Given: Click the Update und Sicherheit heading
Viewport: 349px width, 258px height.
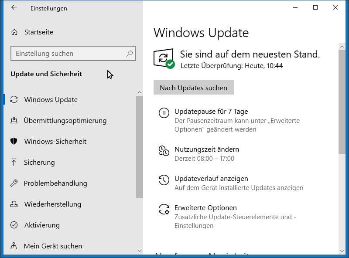Looking at the screenshot, I should [x=46, y=74].
